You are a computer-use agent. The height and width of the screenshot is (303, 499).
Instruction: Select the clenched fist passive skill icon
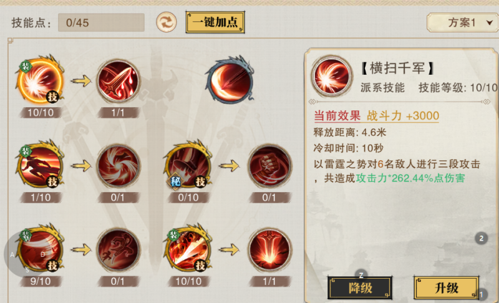(269, 165)
